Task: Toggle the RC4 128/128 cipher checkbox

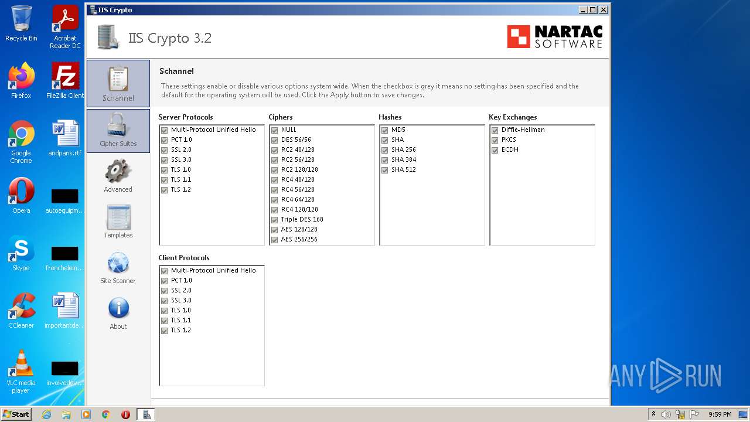Action: tap(274, 210)
